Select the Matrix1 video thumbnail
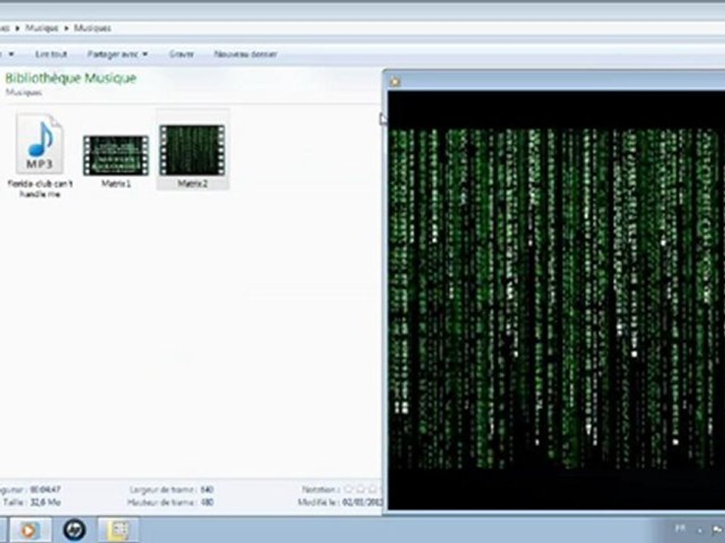Viewport: 725px width, 543px height. 116,155
